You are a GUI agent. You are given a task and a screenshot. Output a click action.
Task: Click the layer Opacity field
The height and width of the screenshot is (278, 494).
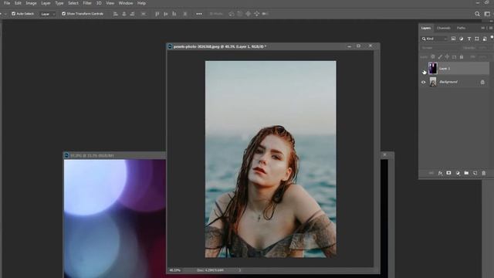tap(483, 48)
